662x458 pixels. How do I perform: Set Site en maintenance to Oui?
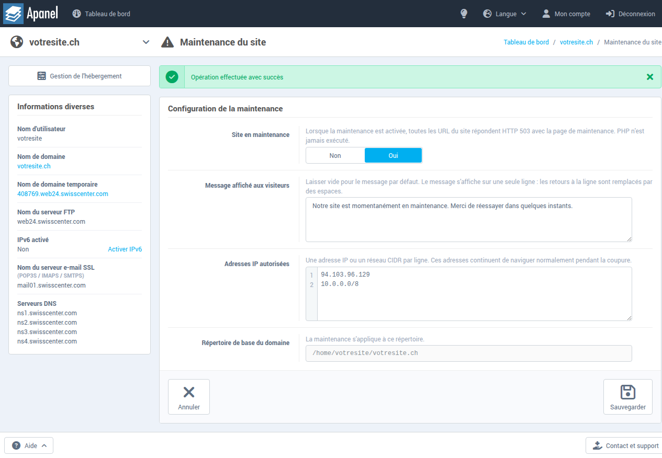(x=393, y=155)
